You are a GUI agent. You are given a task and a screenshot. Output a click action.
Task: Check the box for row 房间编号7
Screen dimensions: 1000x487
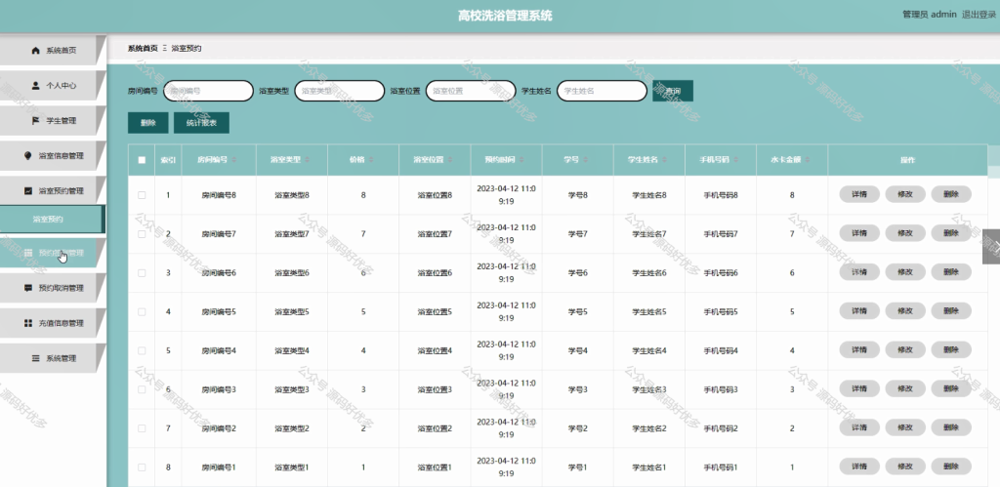pyautogui.click(x=142, y=234)
